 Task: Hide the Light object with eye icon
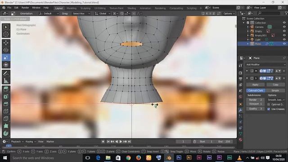[x=284, y=40]
